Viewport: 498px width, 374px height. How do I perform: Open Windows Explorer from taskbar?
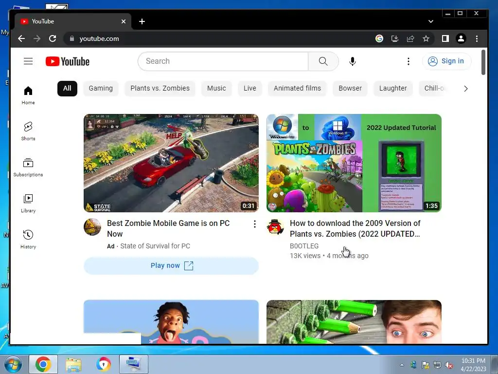pyautogui.click(x=73, y=364)
